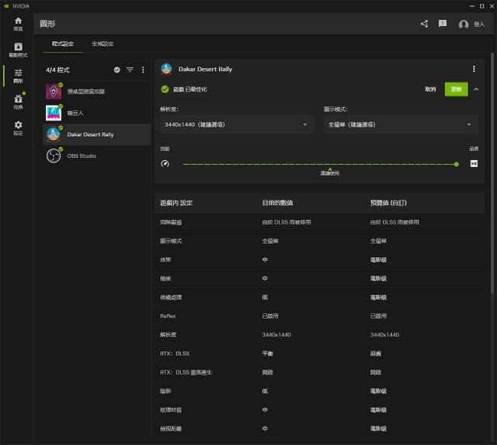Click the green button next to 取消
The width and height of the screenshot is (497, 445).
tap(456, 89)
